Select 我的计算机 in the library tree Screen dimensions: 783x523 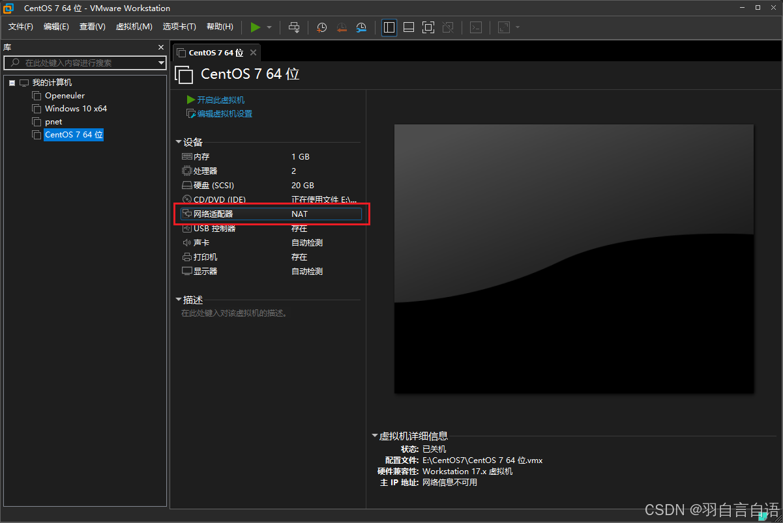click(52, 83)
